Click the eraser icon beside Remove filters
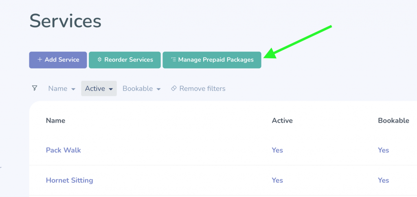Screen dimensions: 417x197 (x=173, y=88)
